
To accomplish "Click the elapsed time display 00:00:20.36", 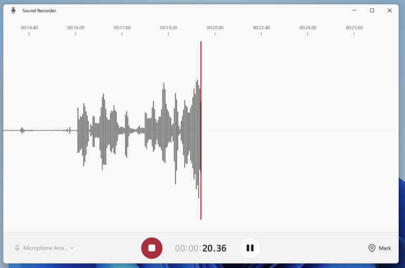I will (201, 248).
